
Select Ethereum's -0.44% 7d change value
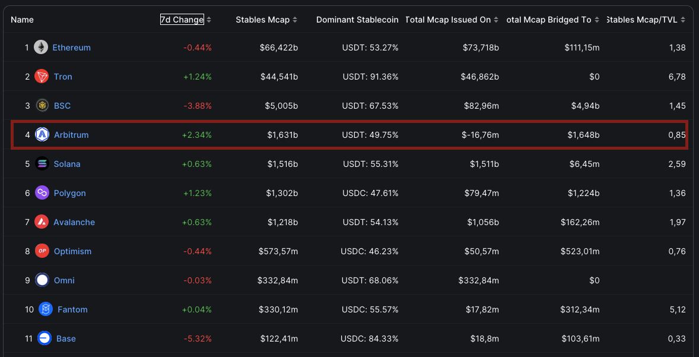coord(198,48)
